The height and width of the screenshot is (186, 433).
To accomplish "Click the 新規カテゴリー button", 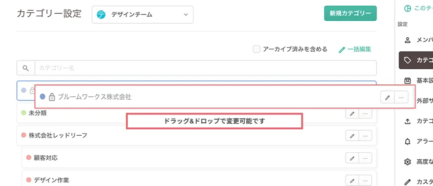I will tap(350, 13).
